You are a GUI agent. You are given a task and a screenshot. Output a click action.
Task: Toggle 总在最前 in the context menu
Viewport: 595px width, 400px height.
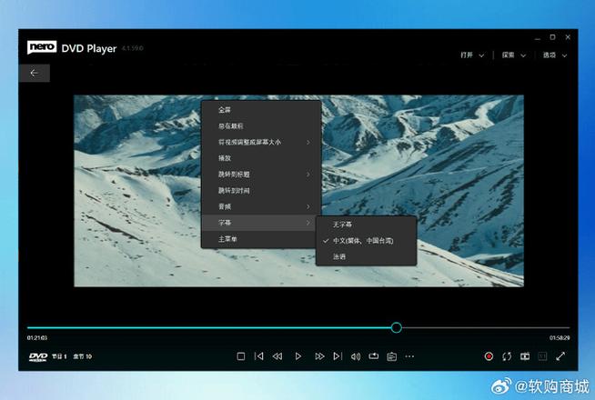pyautogui.click(x=261, y=125)
